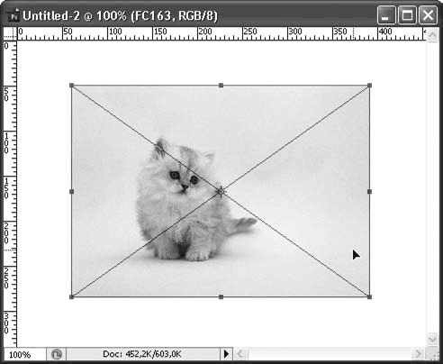Maximize the Untitled-2 document window
443x364 pixels.
click(407, 15)
